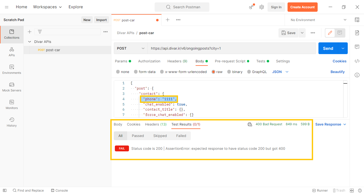The height and width of the screenshot is (194, 364).
Task: Switch to the request Settings tab
Action: pyautogui.click(x=283, y=61)
